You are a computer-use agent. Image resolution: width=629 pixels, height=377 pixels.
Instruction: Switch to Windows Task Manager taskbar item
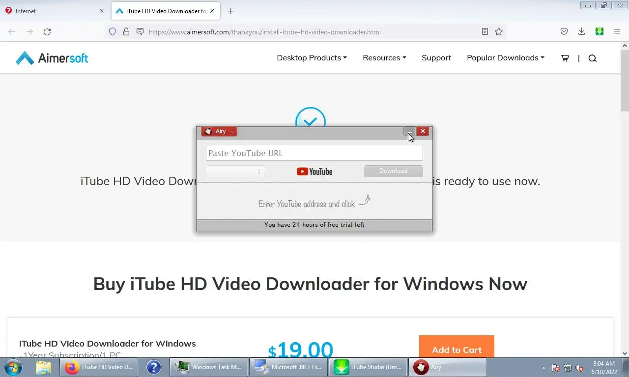[x=209, y=367]
